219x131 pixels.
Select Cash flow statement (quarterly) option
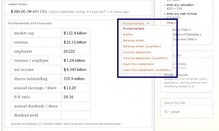(x=147, y=70)
